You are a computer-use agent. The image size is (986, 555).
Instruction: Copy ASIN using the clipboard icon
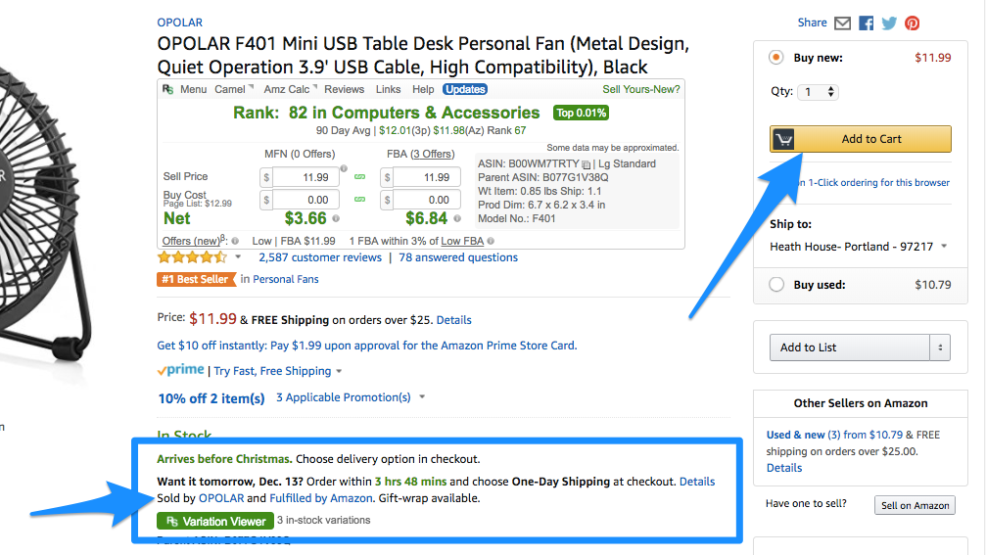click(x=586, y=164)
